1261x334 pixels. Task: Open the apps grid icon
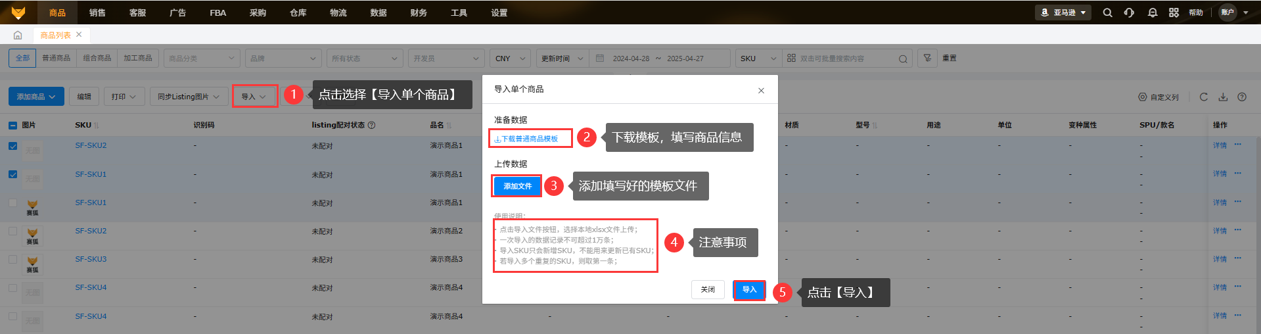pyautogui.click(x=1174, y=12)
